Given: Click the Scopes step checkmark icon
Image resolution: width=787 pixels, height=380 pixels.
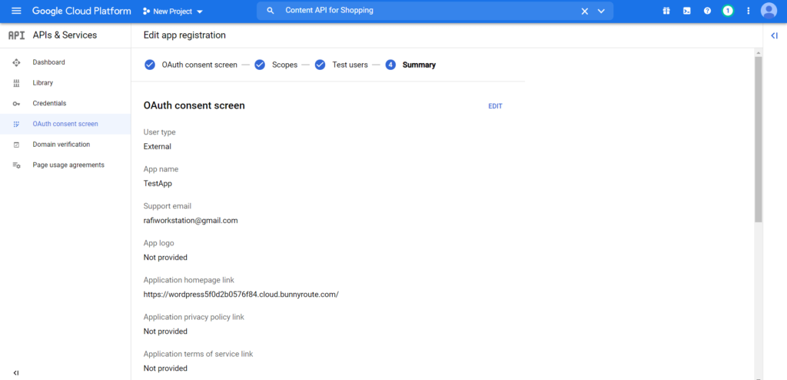Looking at the screenshot, I should pos(260,65).
